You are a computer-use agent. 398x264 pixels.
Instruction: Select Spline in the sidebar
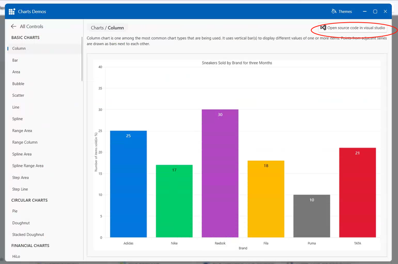tap(18, 119)
